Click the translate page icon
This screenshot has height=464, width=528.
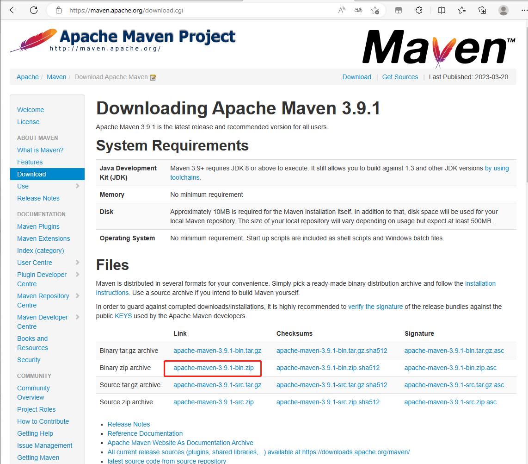point(358,10)
